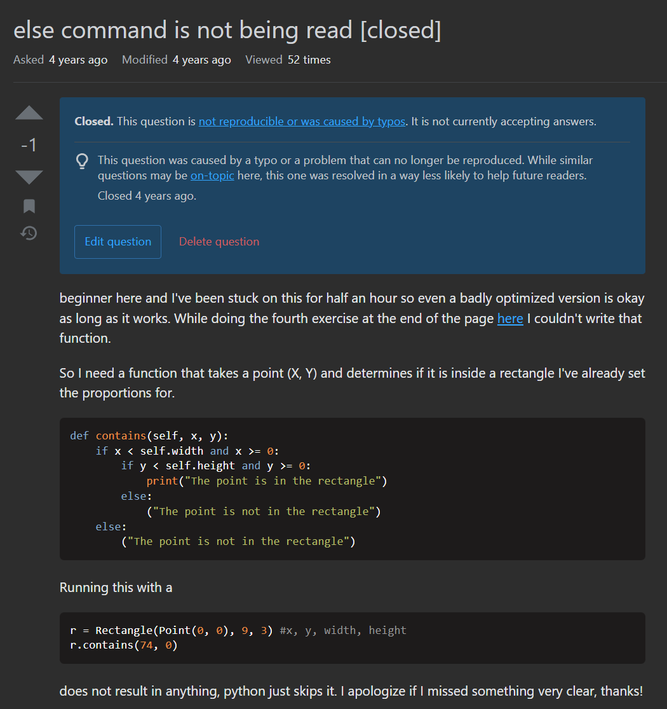Open the post activity history icon
Viewport: 667px width, 709px height.
tap(29, 233)
